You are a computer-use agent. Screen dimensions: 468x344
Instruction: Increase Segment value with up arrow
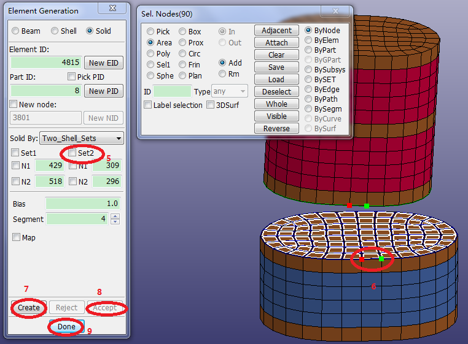pos(115,216)
